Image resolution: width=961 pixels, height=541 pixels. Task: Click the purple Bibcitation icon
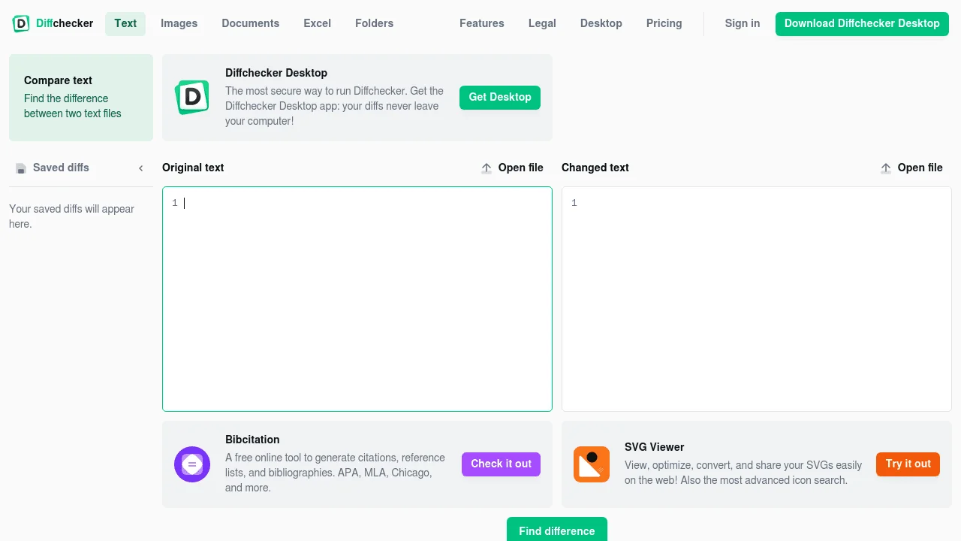pyautogui.click(x=192, y=464)
